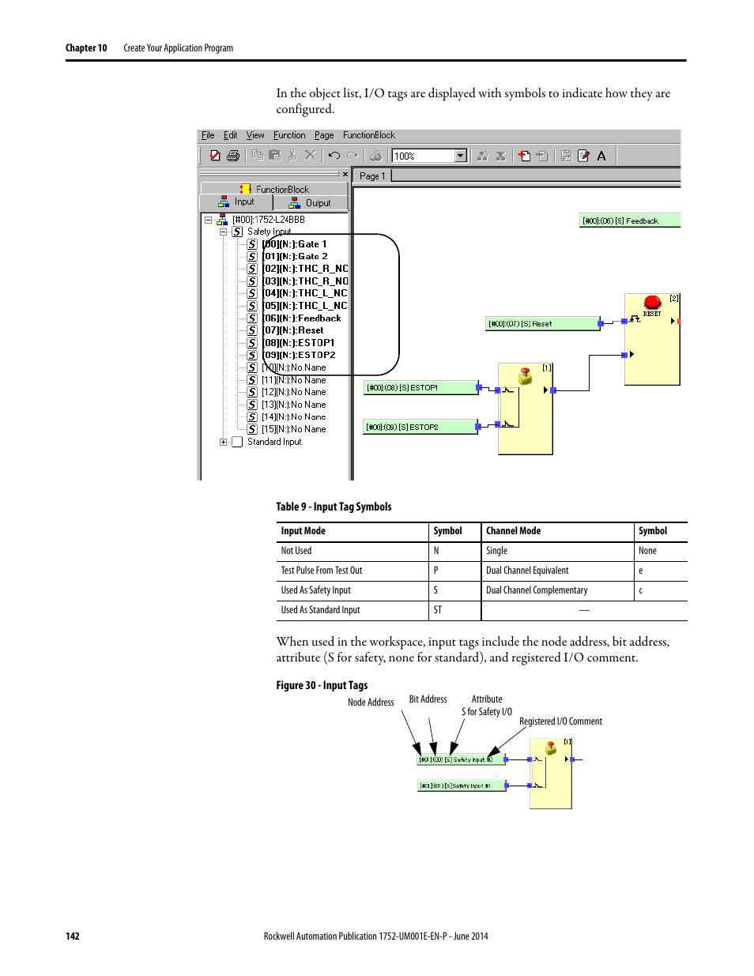
Task: Collapse the Safety Input tree node
Action: pos(224,232)
